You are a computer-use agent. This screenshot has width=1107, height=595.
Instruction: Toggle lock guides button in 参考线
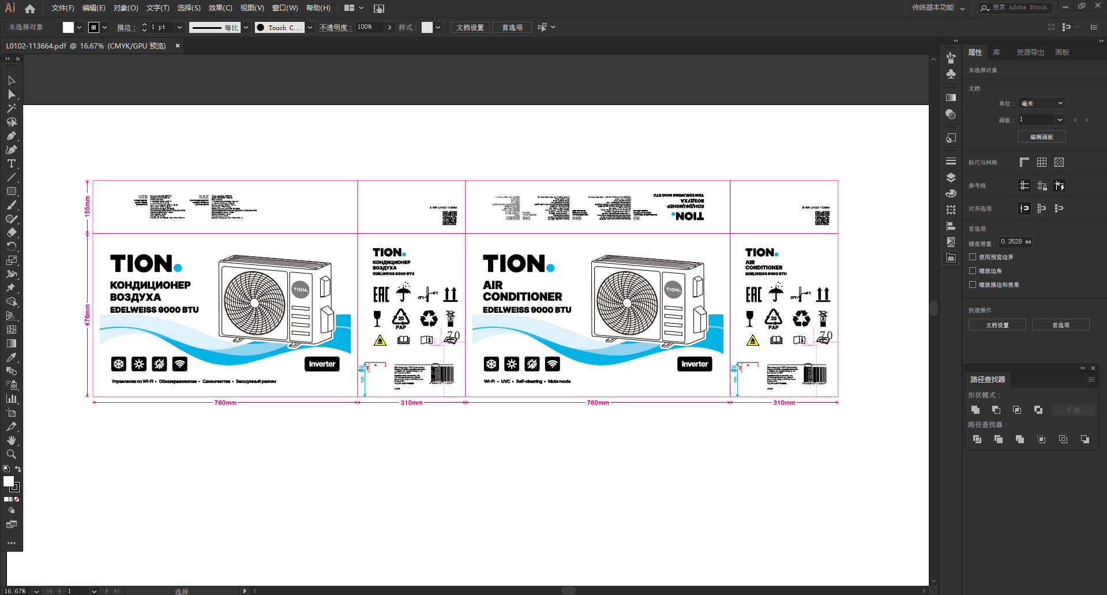pos(1042,185)
